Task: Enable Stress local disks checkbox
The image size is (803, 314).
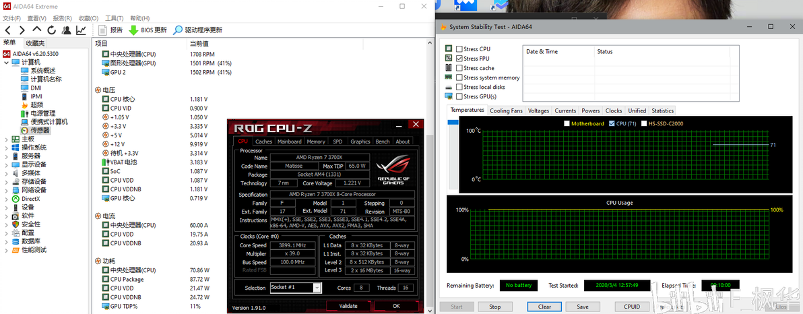Action: coord(459,87)
